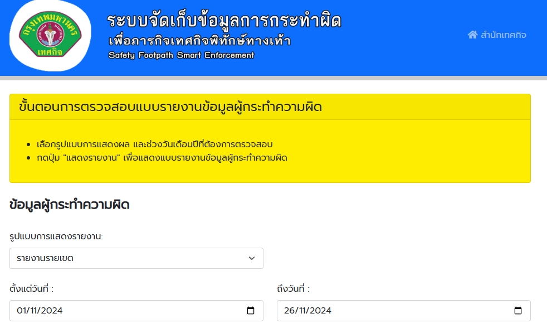Select the year 2024 in start date

(x=52, y=311)
